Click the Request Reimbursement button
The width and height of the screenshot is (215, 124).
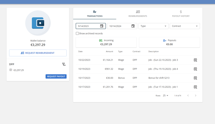tap(38, 53)
